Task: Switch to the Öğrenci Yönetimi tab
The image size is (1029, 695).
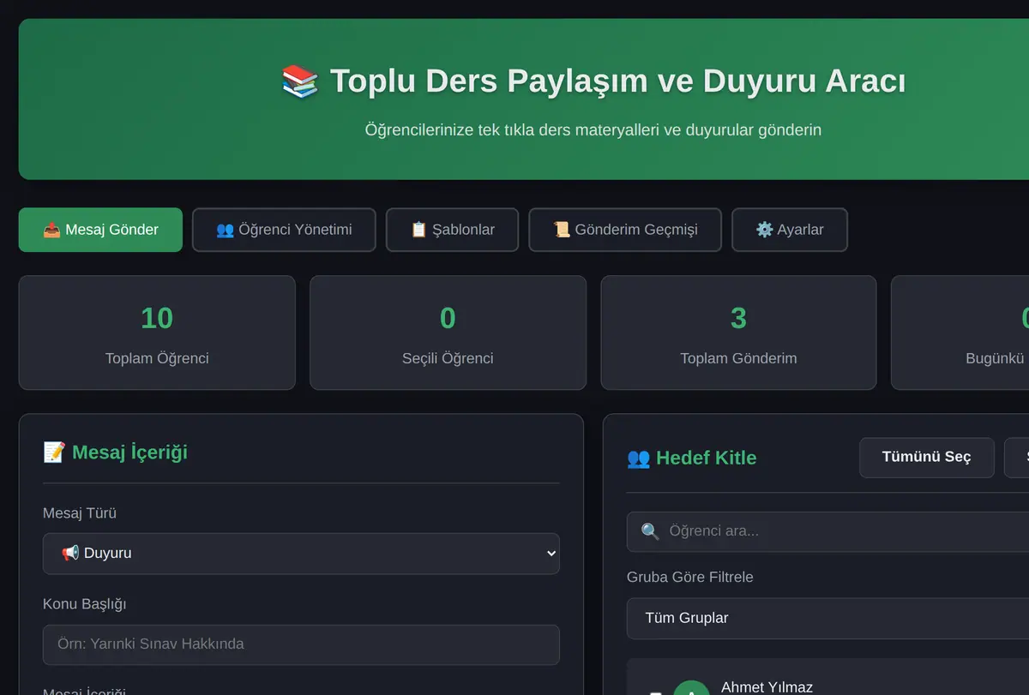Action: [284, 230]
